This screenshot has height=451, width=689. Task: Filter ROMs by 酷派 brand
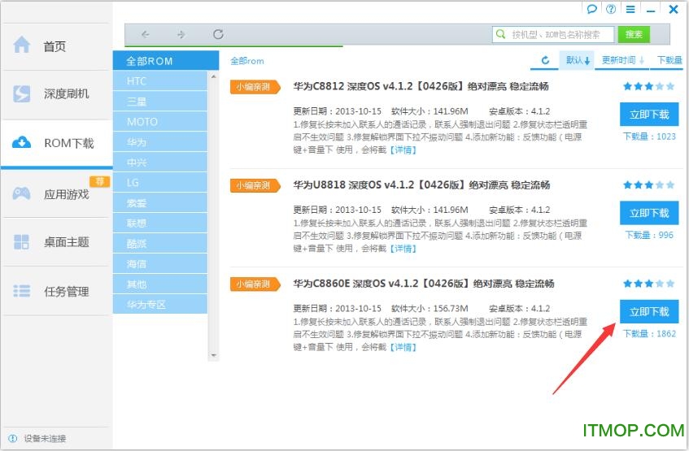click(160, 244)
